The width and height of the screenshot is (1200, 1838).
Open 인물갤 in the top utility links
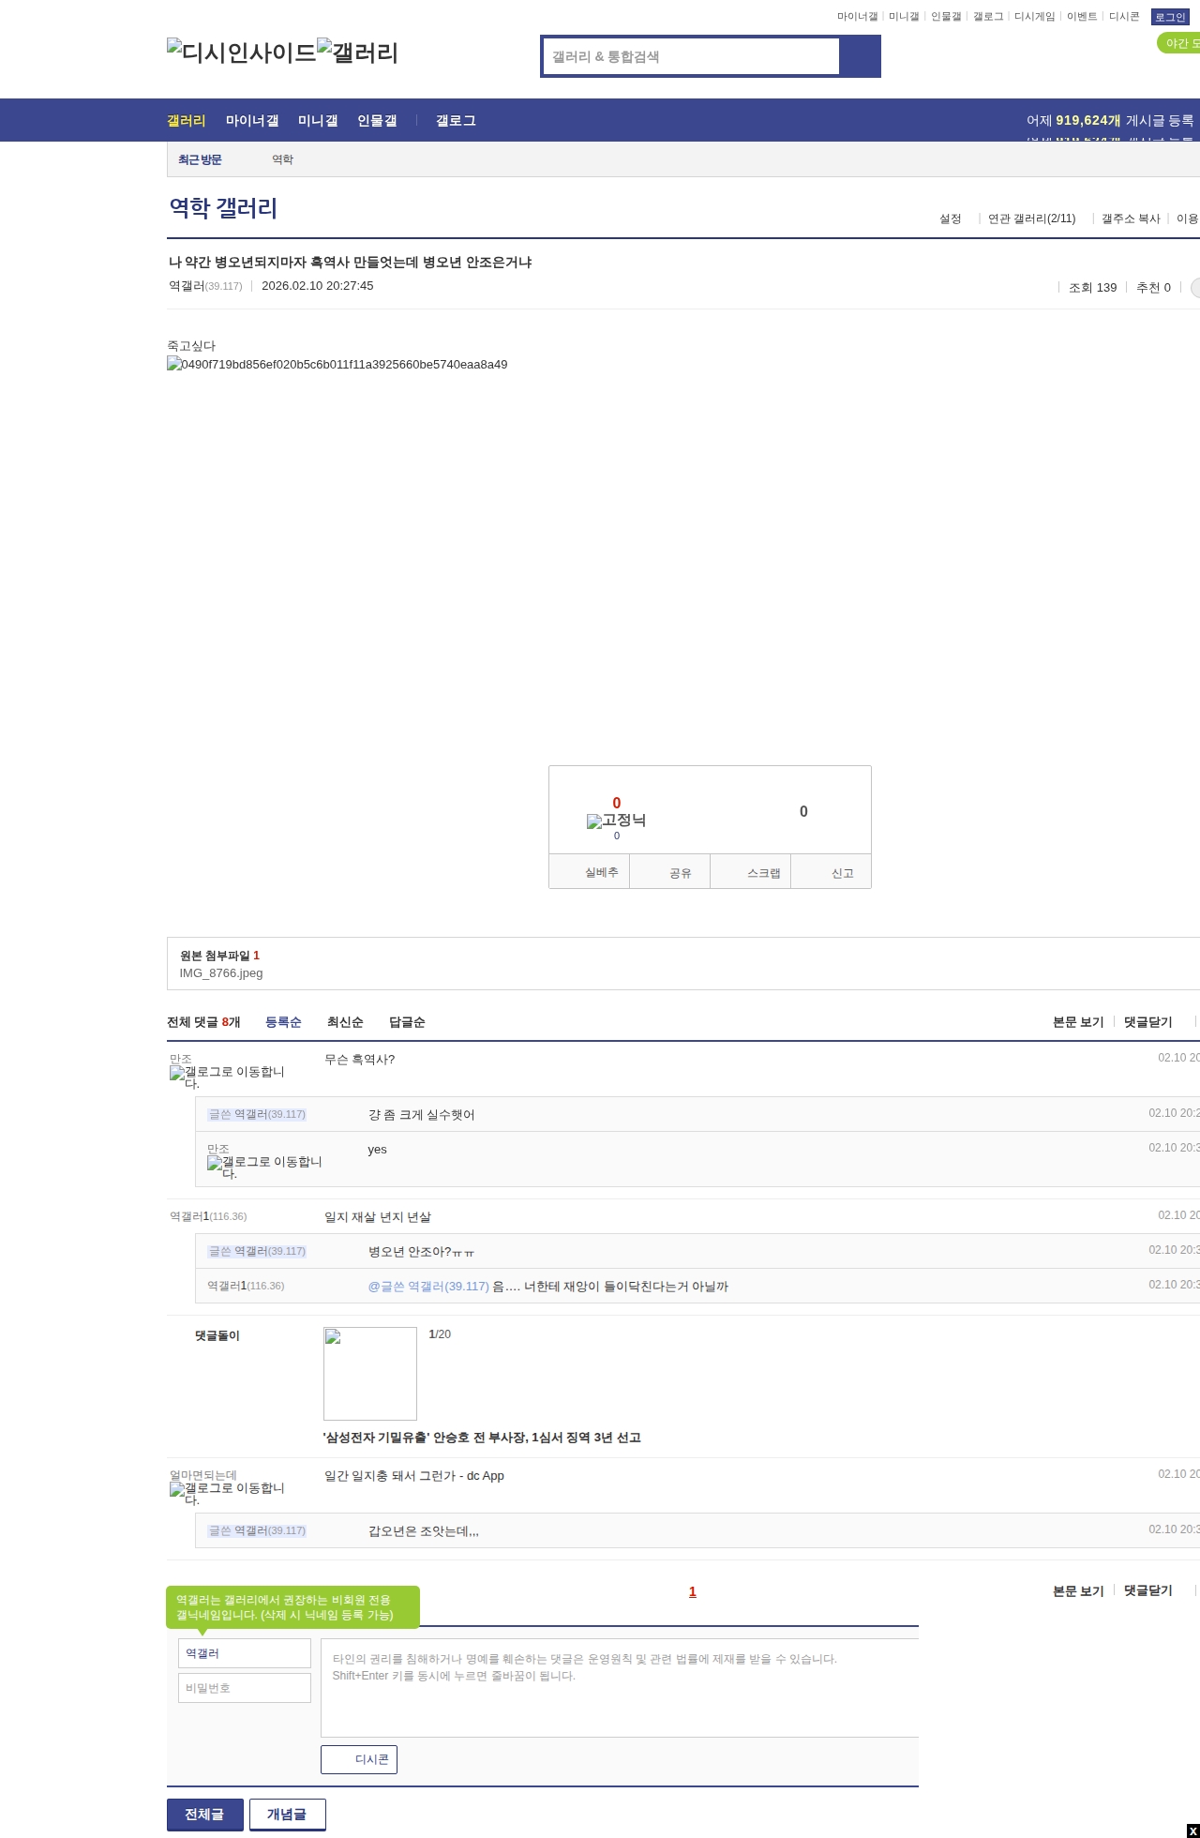(x=946, y=17)
